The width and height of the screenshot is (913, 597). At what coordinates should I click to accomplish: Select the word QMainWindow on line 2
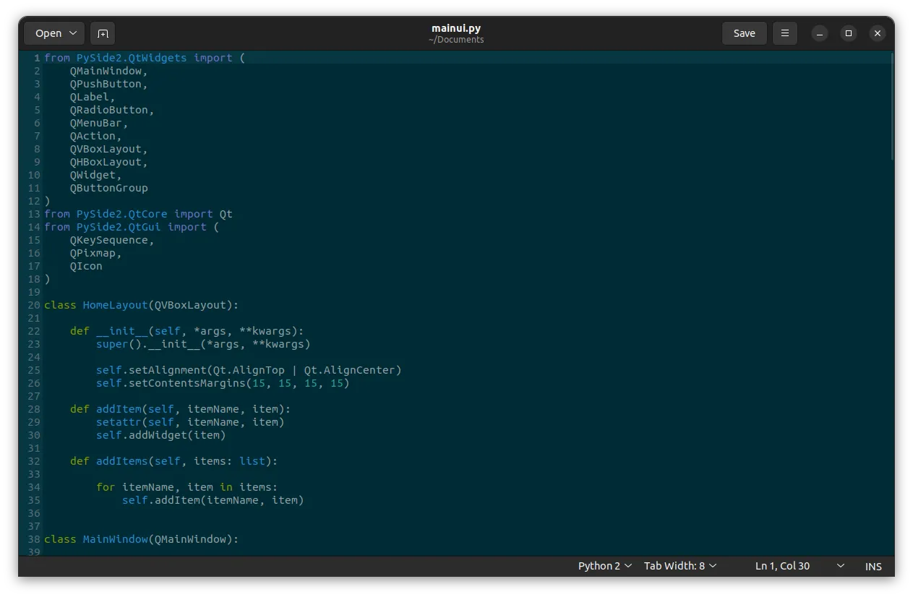tap(106, 71)
